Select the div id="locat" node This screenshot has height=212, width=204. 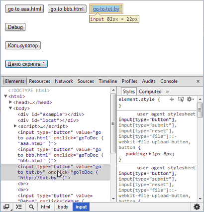point(48,120)
